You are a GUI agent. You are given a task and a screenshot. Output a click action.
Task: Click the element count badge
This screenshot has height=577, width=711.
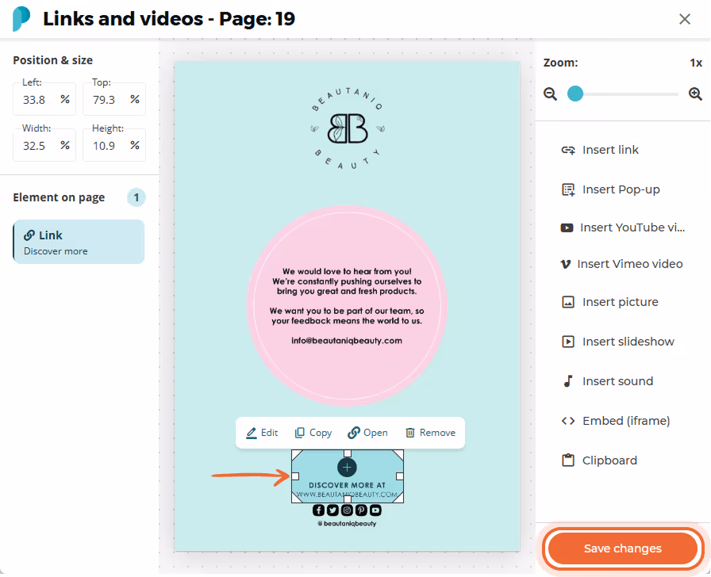[136, 197]
